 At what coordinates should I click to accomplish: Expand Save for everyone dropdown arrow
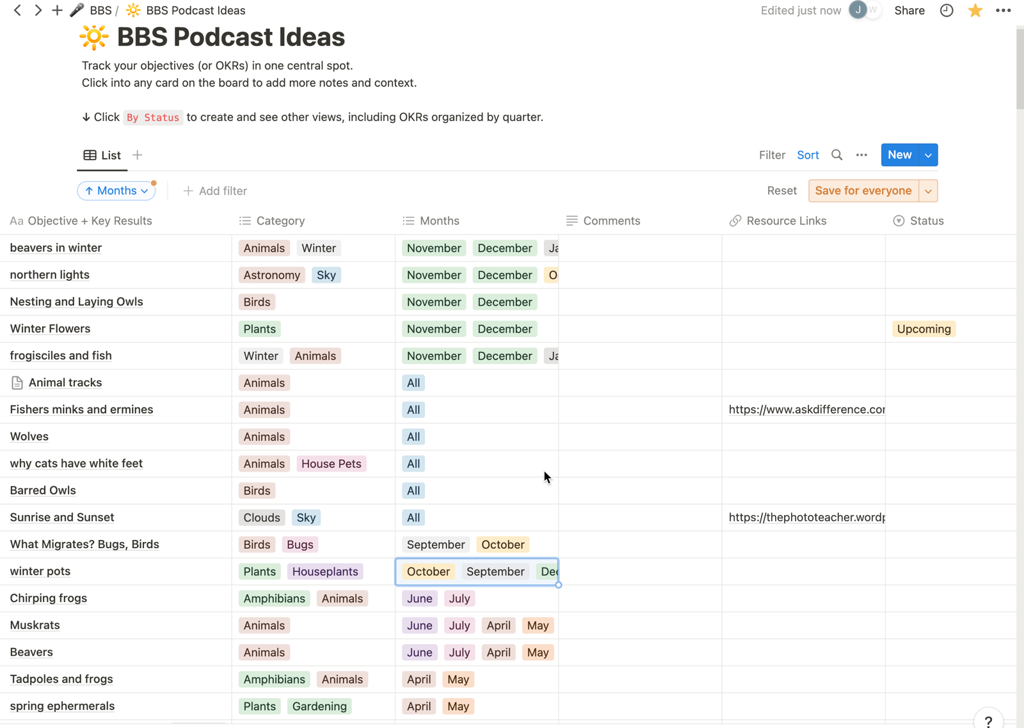pyautogui.click(x=928, y=191)
